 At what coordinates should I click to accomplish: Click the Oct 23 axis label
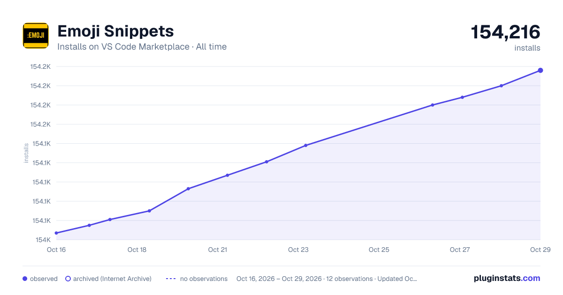pos(298,250)
